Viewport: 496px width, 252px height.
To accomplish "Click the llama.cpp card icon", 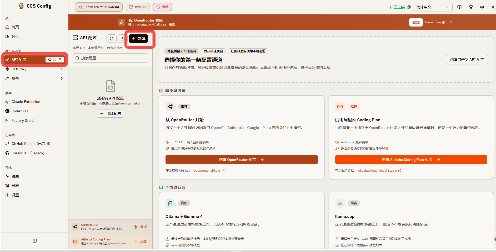I will point(340,203).
